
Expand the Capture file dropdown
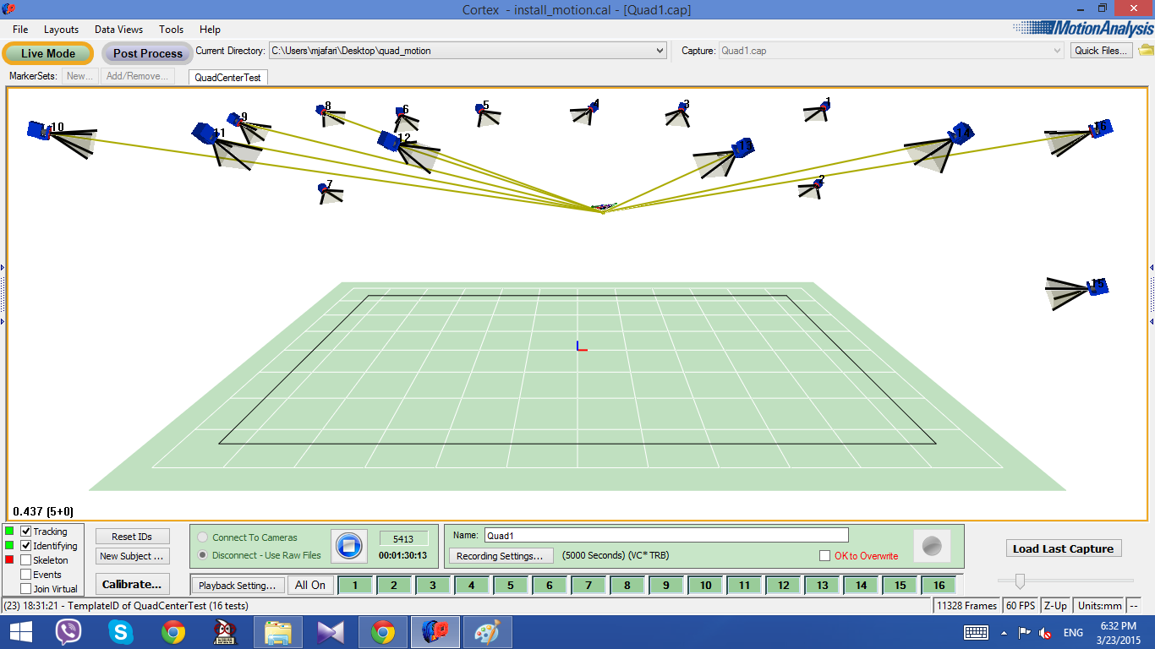click(1056, 51)
